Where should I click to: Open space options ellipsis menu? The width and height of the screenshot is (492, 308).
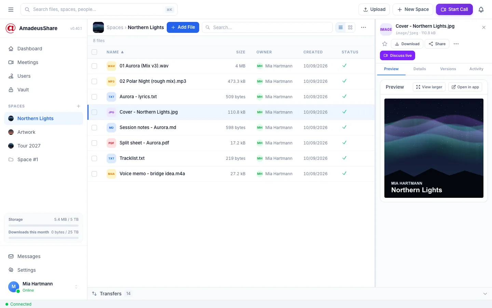pos(364,27)
